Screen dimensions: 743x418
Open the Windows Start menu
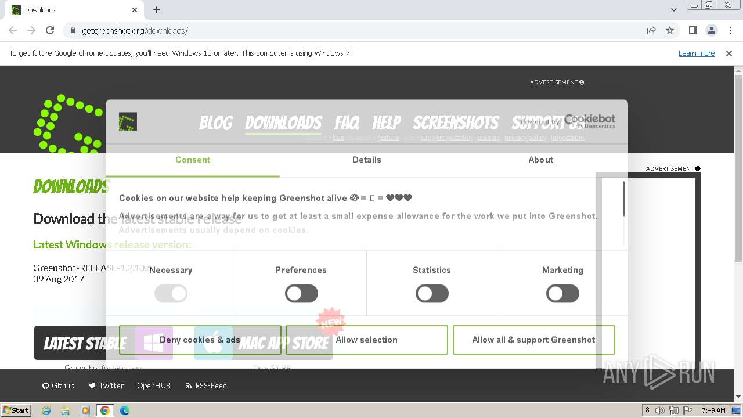pos(16,410)
